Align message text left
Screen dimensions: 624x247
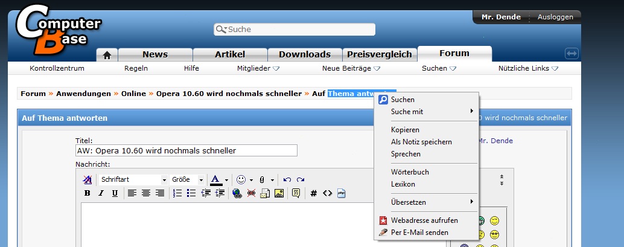[132, 194]
